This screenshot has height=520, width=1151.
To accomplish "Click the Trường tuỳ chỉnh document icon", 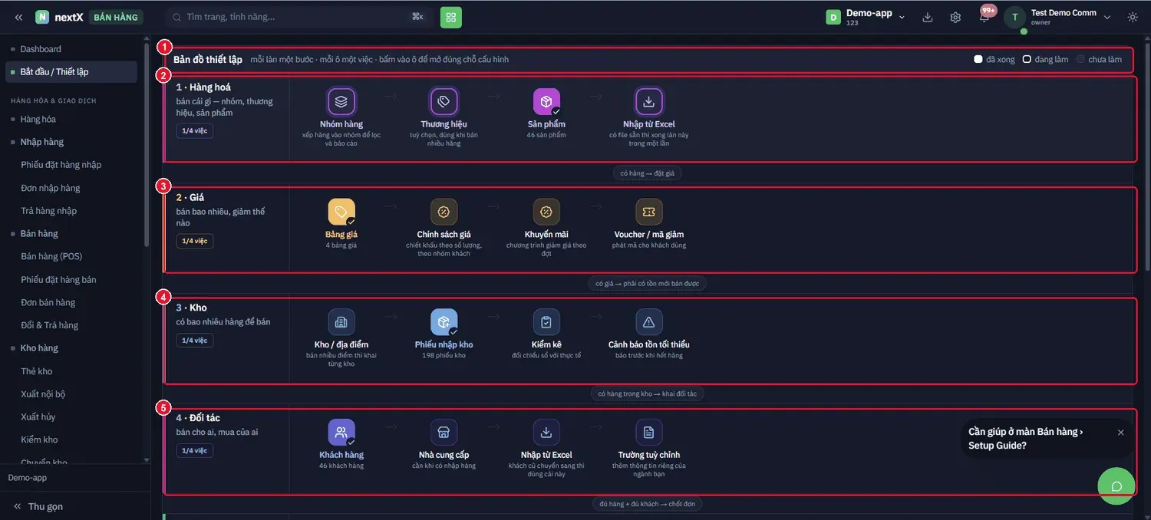I will [x=649, y=433].
